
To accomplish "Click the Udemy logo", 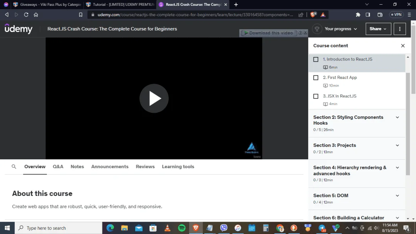I will click(18, 28).
